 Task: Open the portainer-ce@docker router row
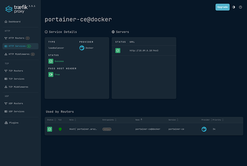[x=147, y=129]
